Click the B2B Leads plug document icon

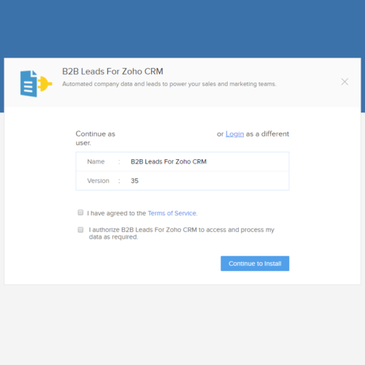pyautogui.click(x=36, y=84)
